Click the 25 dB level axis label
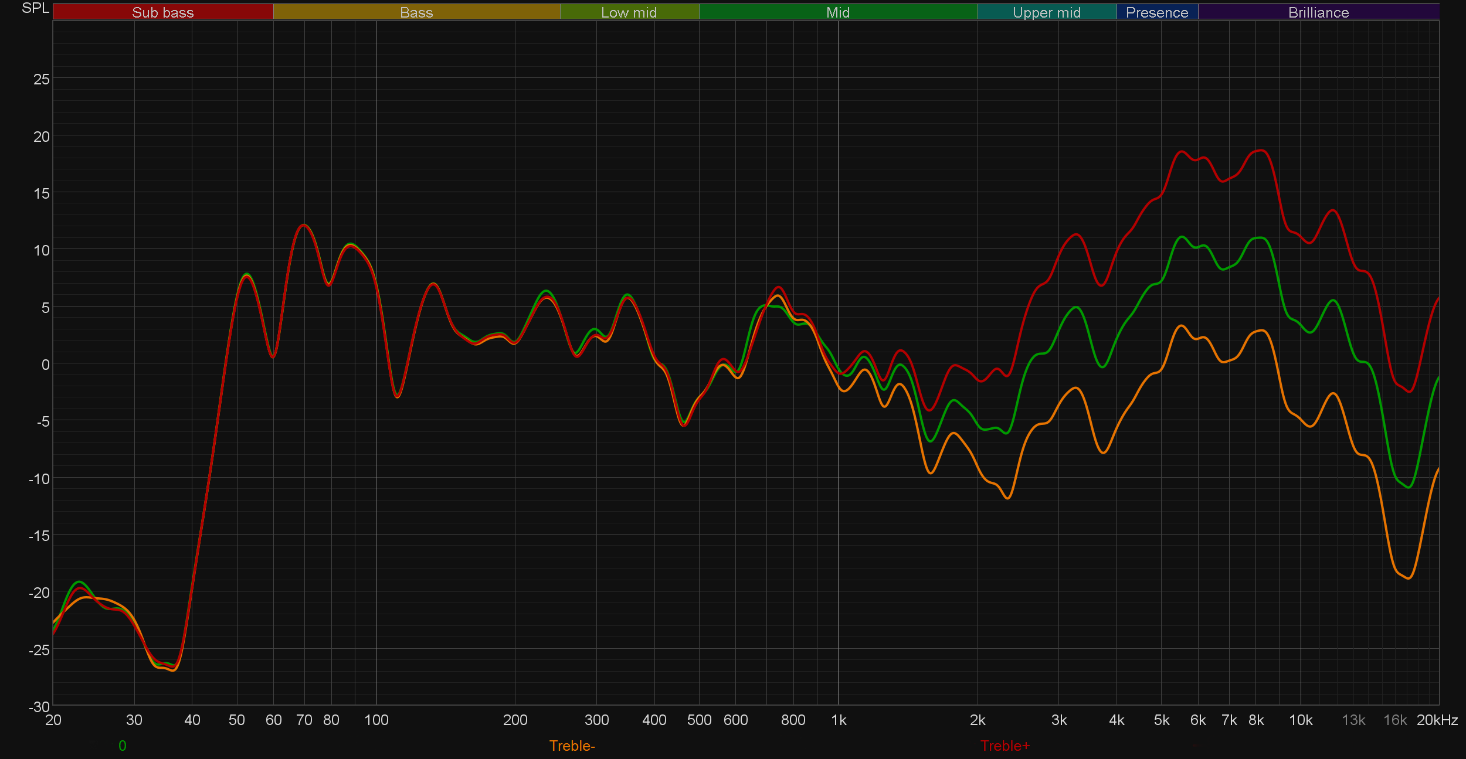This screenshot has width=1466, height=759. [41, 79]
